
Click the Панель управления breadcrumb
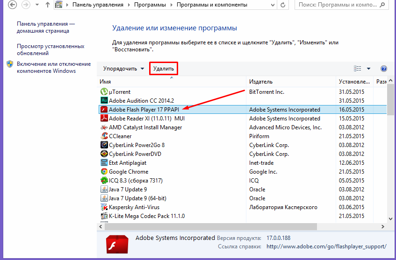(x=98, y=5)
